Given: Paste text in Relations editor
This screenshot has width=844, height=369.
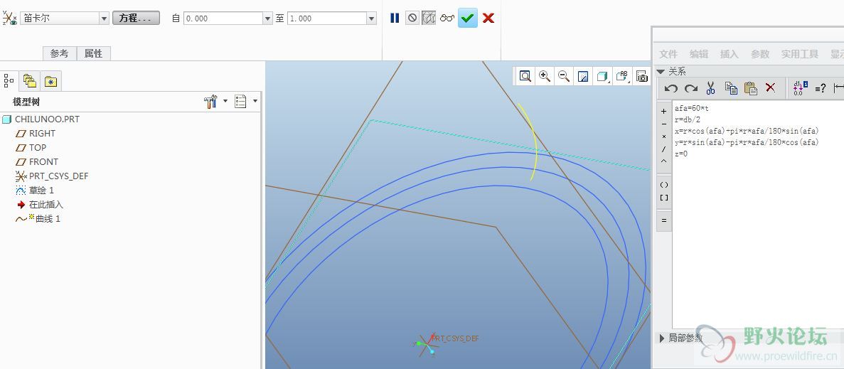Looking at the screenshot, I should 750,88.
